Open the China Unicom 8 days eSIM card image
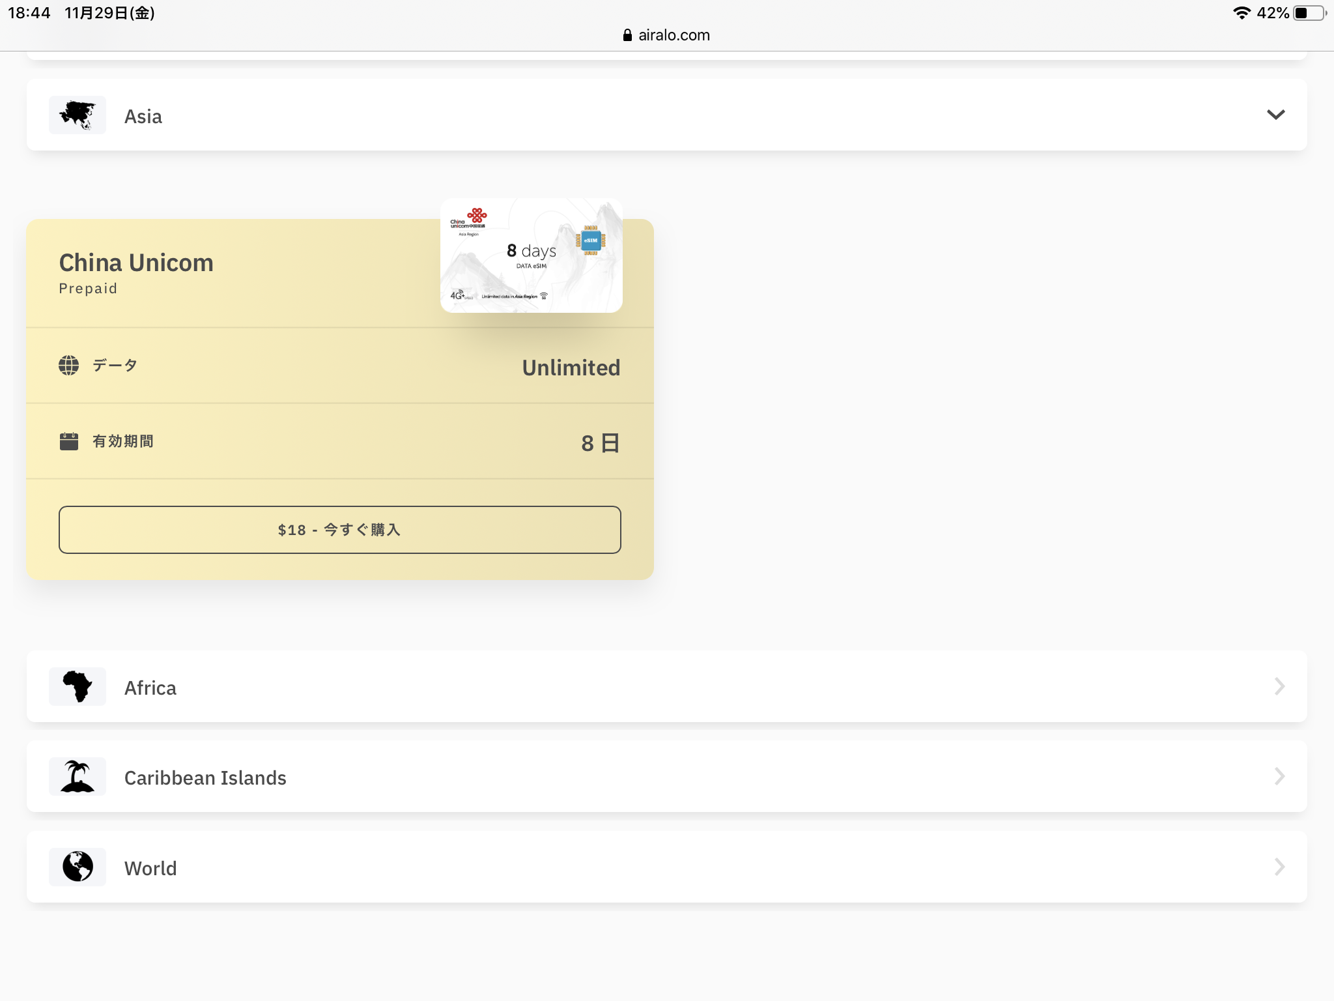This screenshot has height=1001, width=1334. pos(532,255)
